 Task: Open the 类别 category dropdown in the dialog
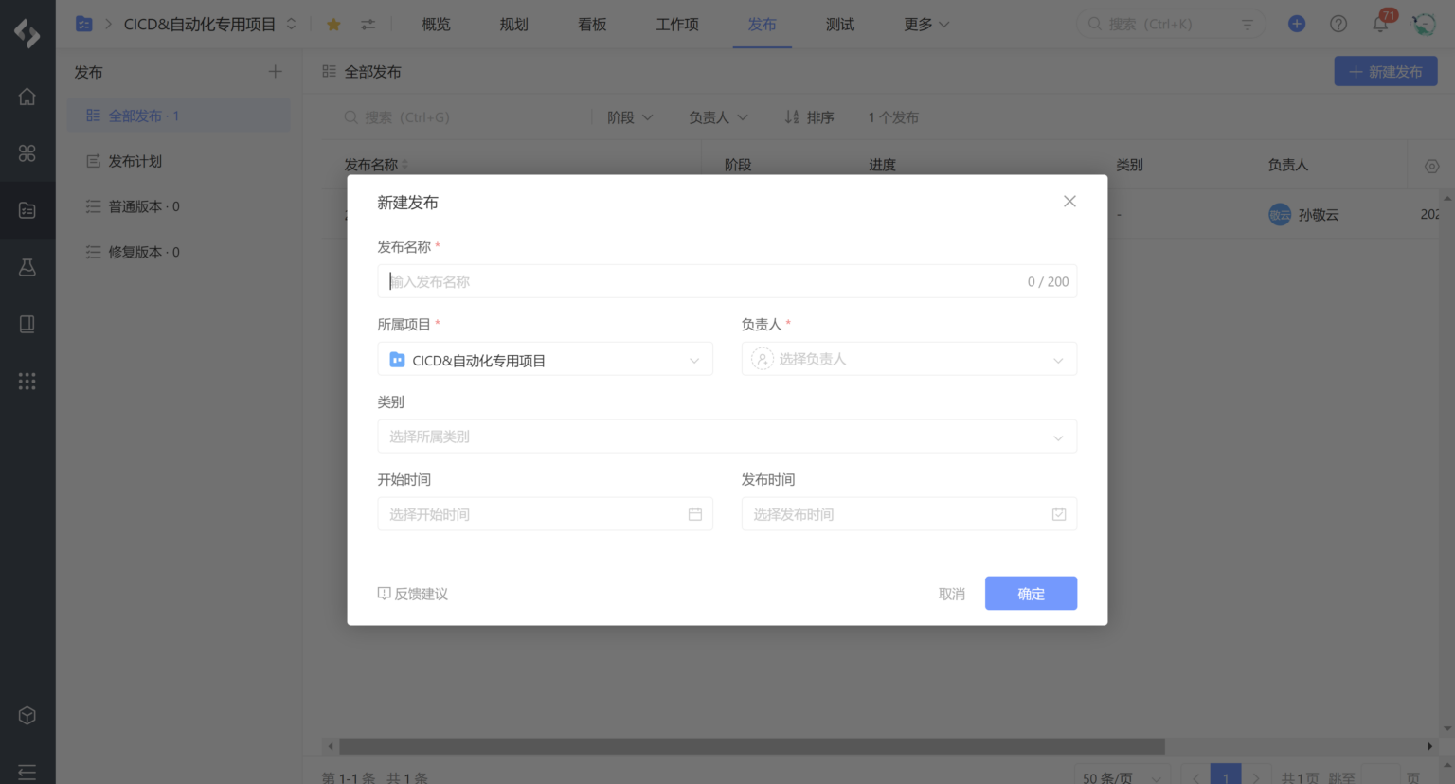(727, 436)
